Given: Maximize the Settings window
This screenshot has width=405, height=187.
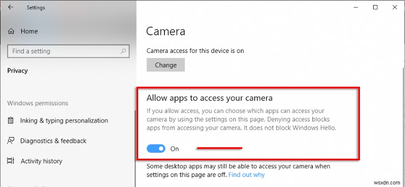Looking at the screenshot, I should pos(375,8).
